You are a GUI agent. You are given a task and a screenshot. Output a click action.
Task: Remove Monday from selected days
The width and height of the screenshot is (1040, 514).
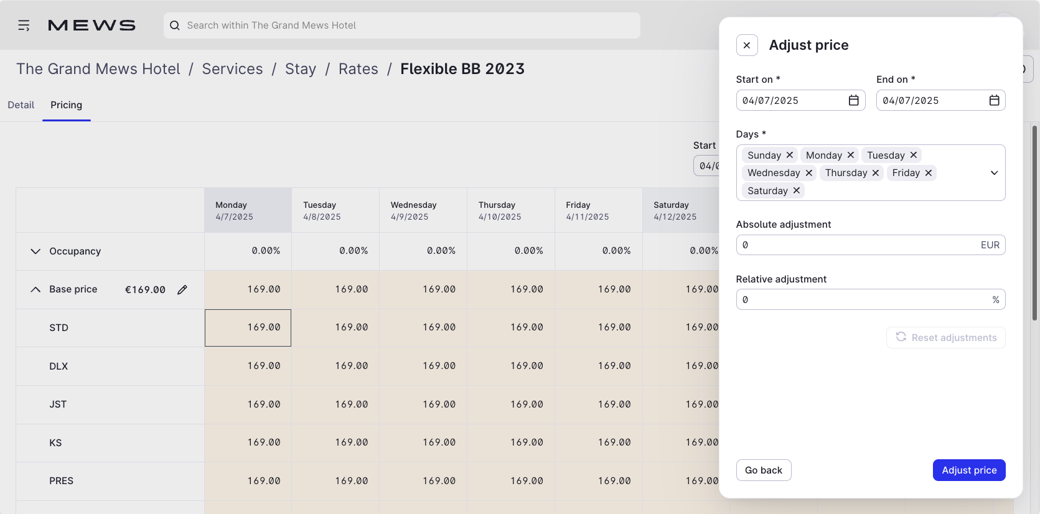coord(851,155)
